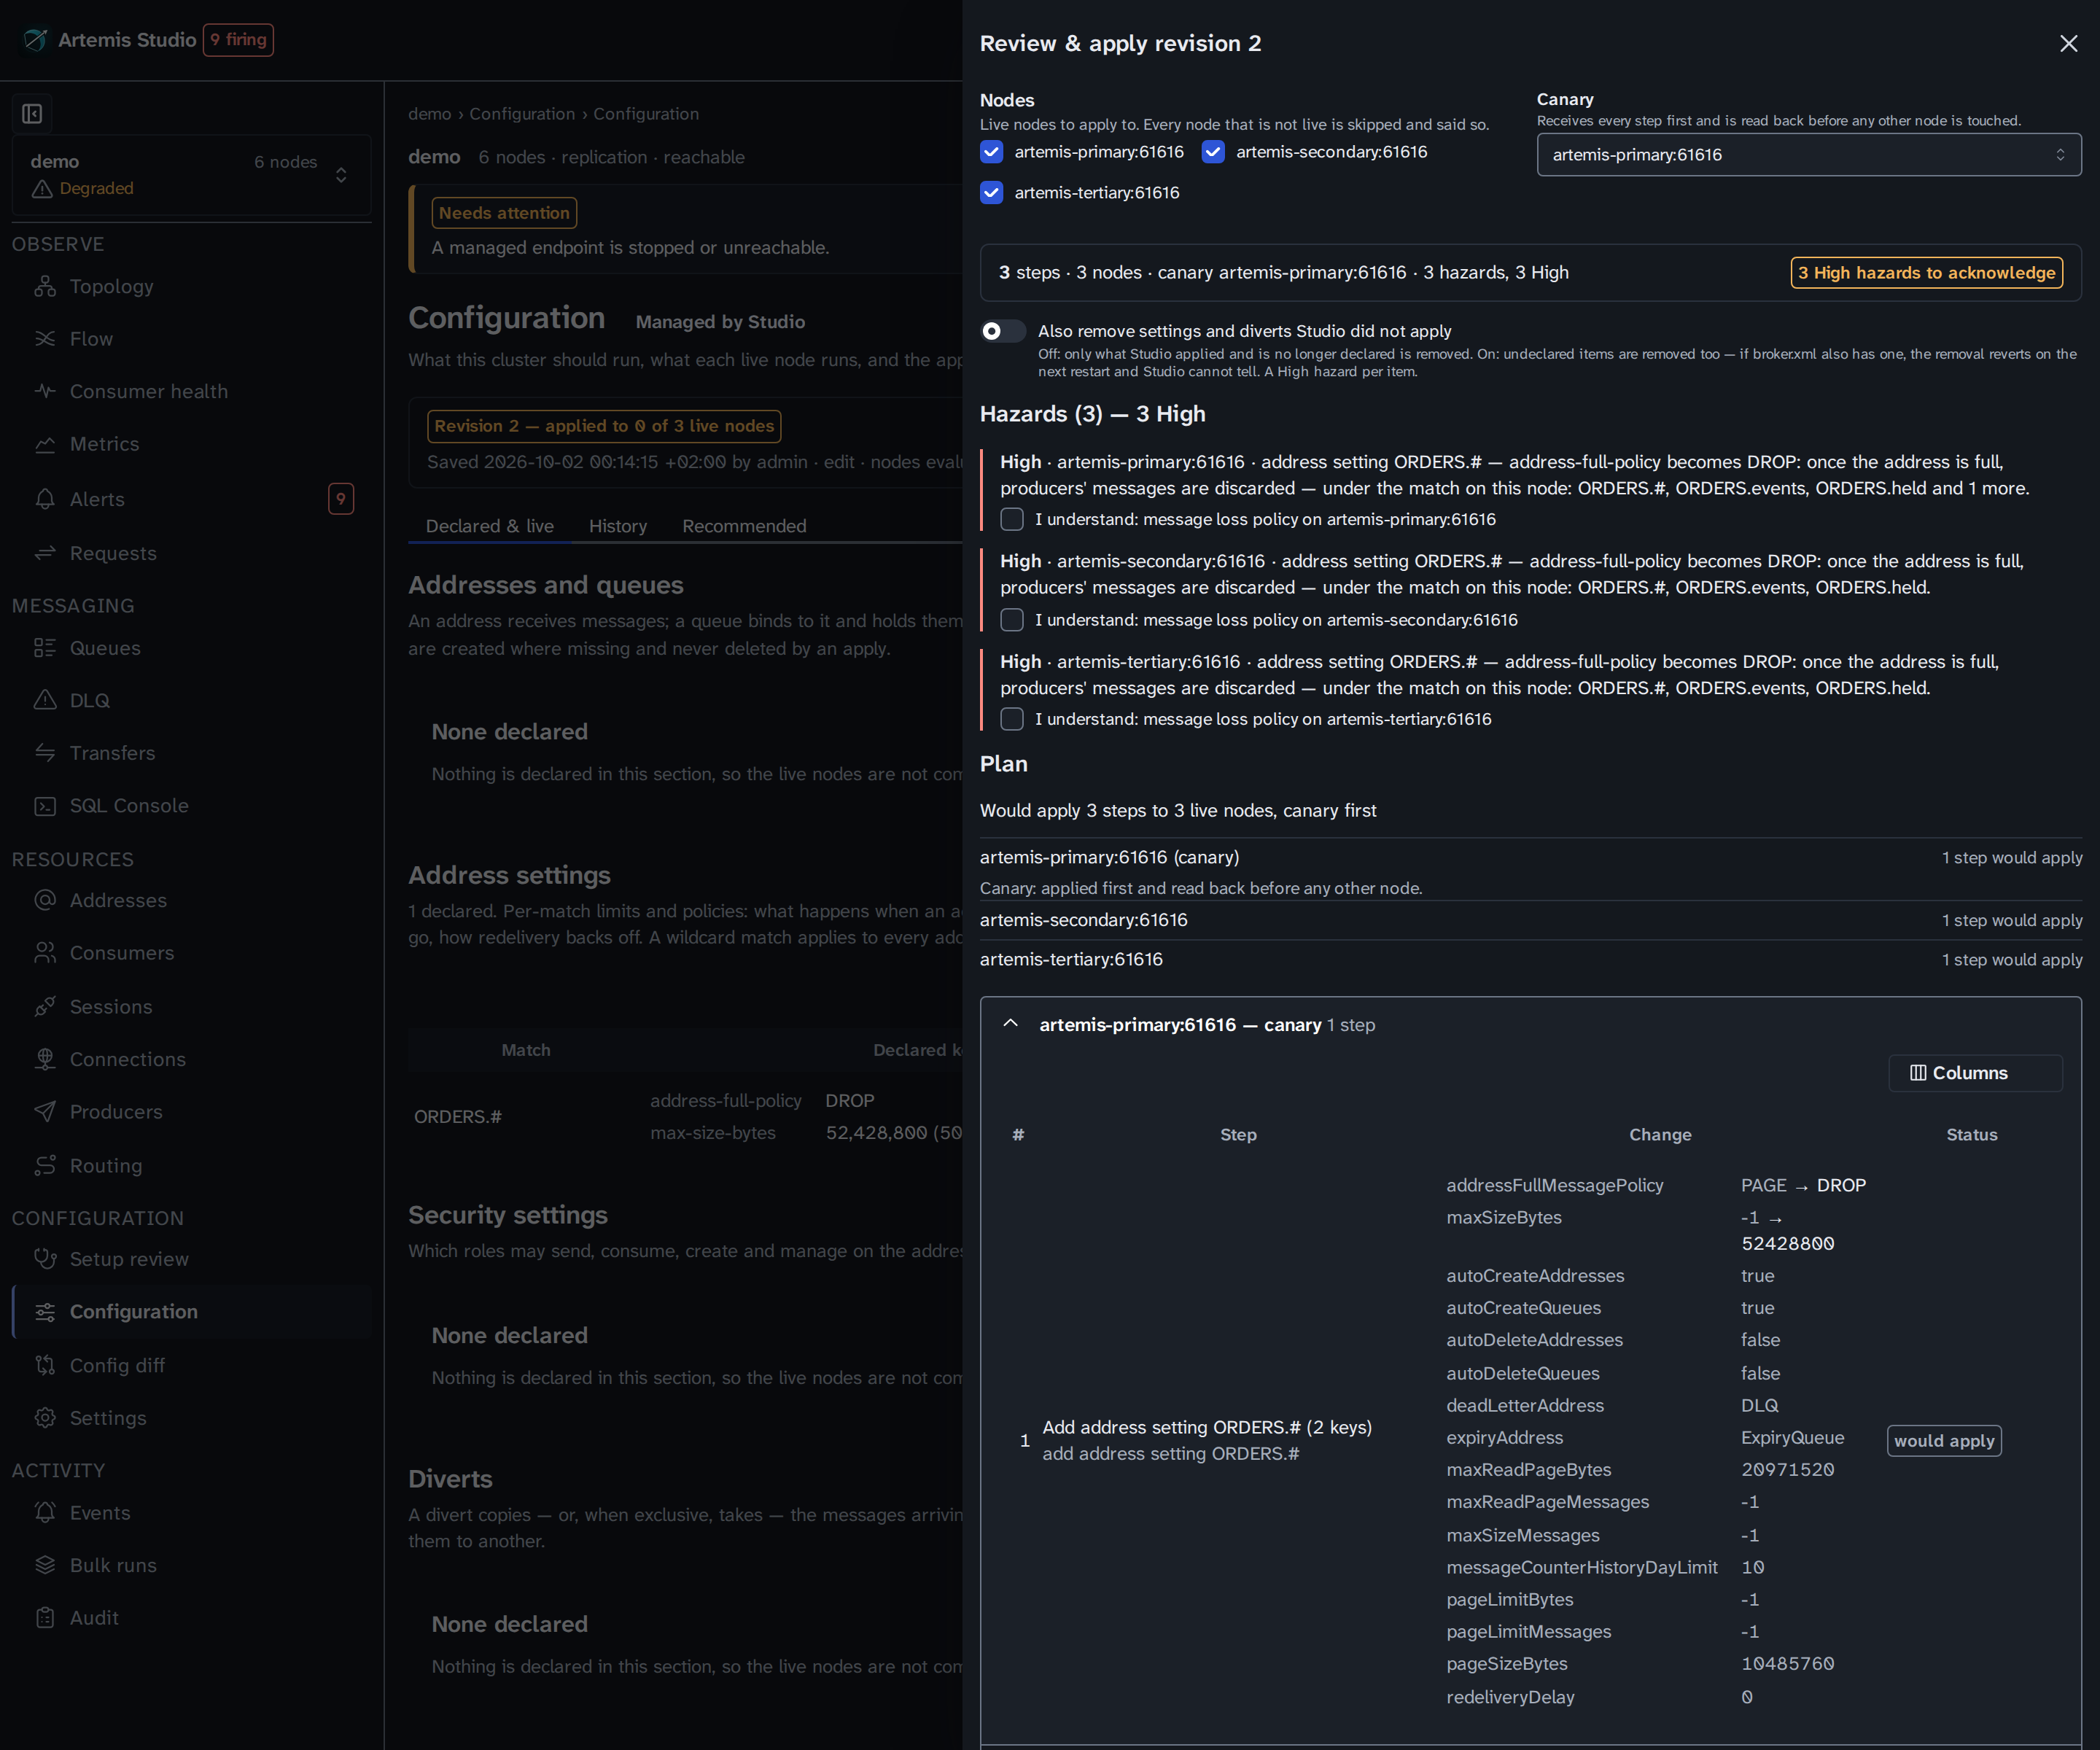This screenshot has height=1750, width=2100.
Task: Click 'Add address setting ORDERS.# (2 keys)' step
Action: pos(1207,1428)
